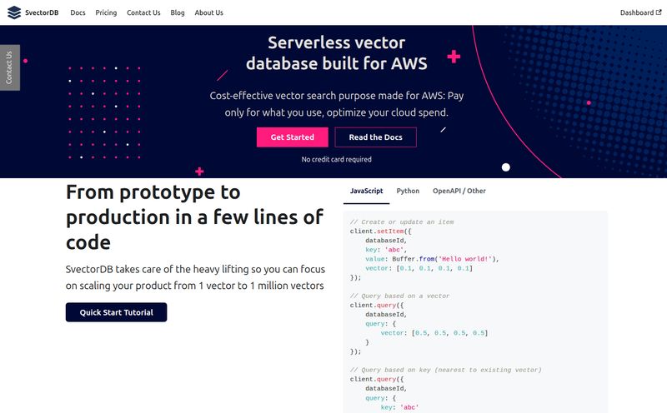The height and width of the screenshot is (413, 667).
Task: Click the 'No credit card required' text
Action: point(337,159)
